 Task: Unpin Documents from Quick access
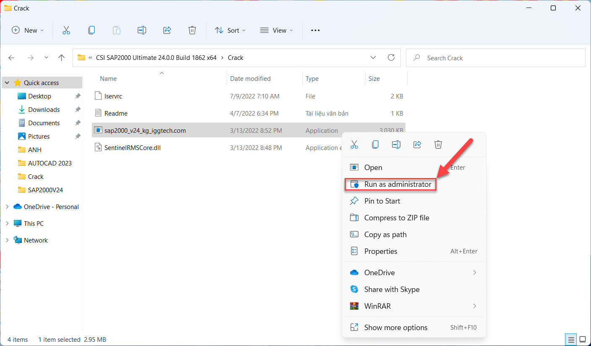78,123
